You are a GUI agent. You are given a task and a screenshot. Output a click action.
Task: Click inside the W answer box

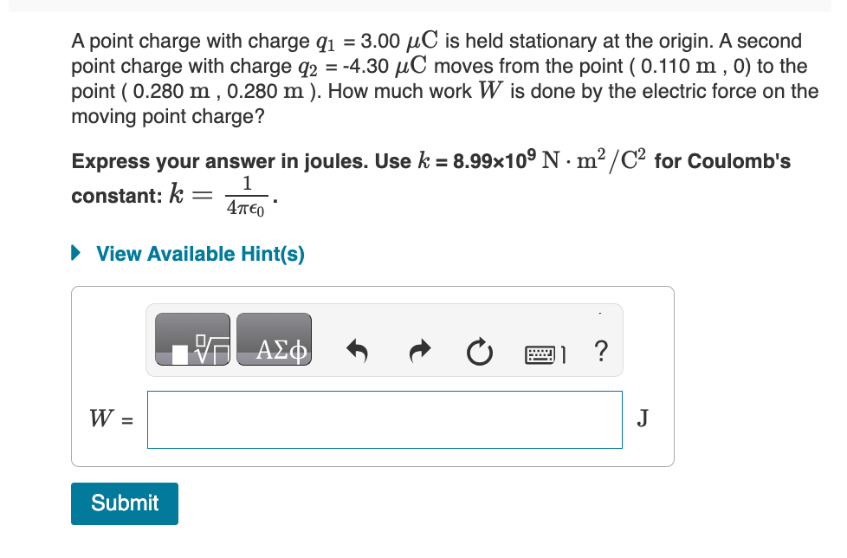point(385,419)
